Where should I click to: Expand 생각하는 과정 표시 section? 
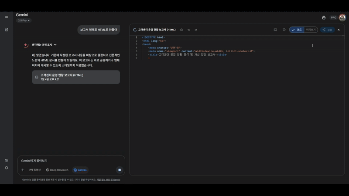[44, 45]
